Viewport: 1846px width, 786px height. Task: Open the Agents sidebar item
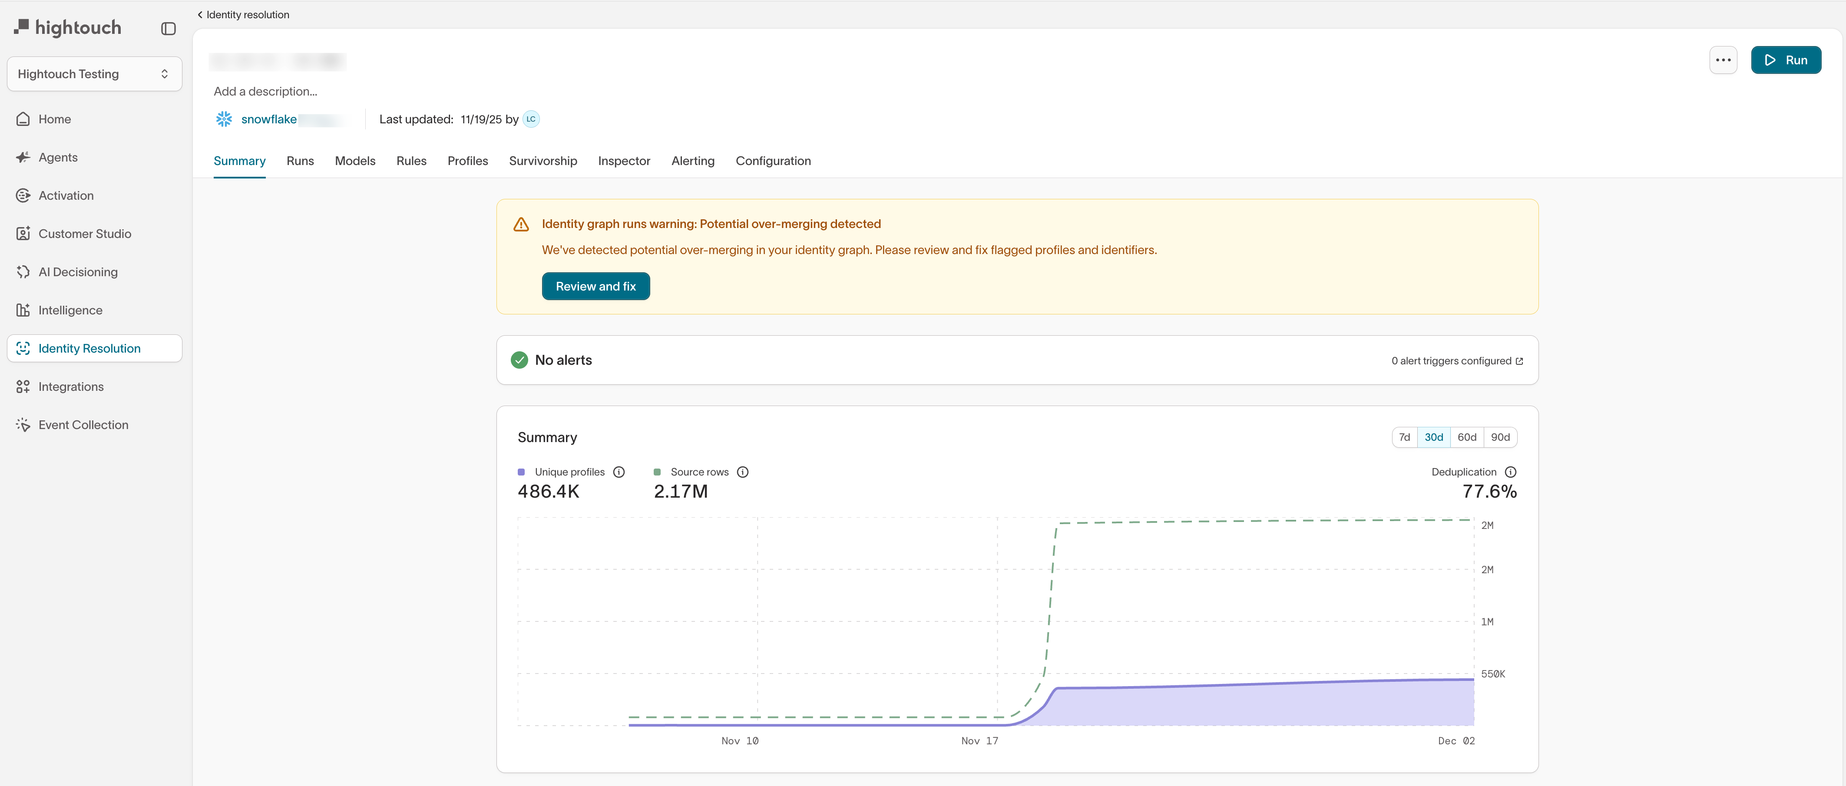click(57, 158)
